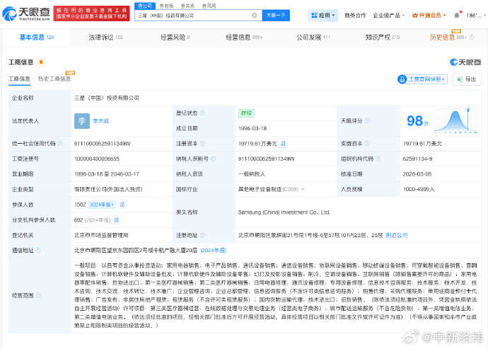Open the 应用 dropdown menu
Screen dimensions: 488x349
(x=323, y=16)
